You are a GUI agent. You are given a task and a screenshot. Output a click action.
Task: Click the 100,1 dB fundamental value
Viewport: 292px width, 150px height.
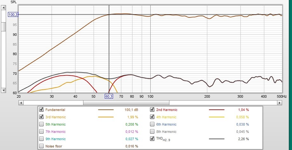131,110
